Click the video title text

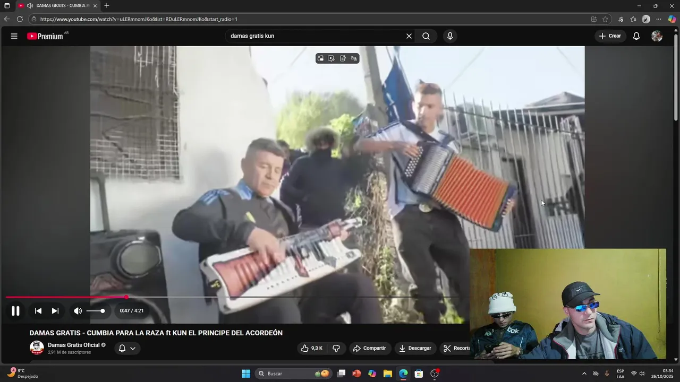[x=156, y=333]
